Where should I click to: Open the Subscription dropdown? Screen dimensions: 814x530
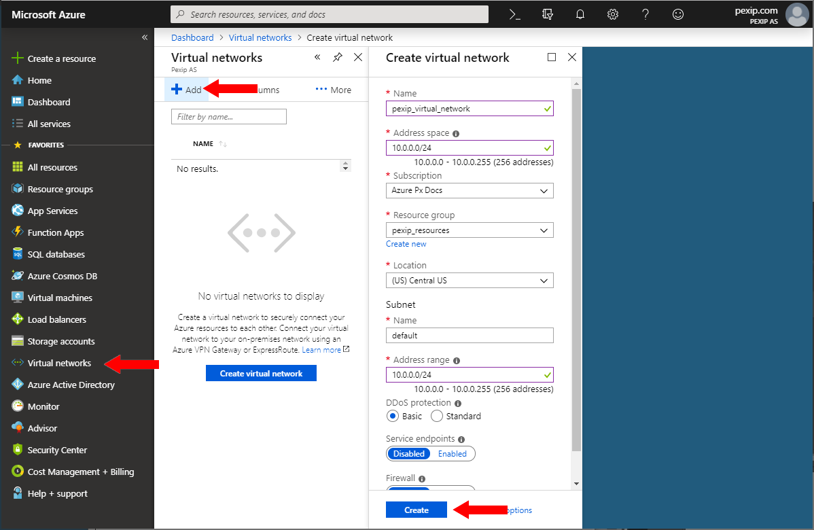point(470,190)
